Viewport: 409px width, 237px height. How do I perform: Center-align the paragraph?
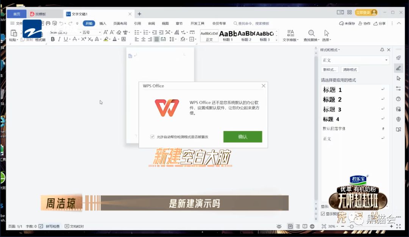click(x=143, y=39)
